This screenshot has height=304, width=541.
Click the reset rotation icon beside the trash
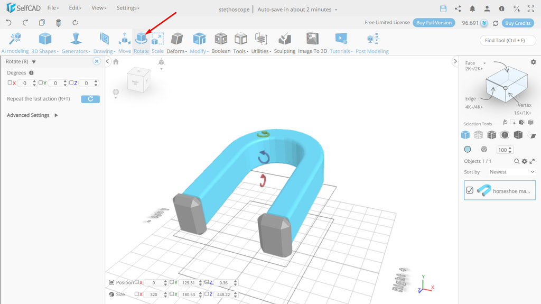click(x=75, y=23)
